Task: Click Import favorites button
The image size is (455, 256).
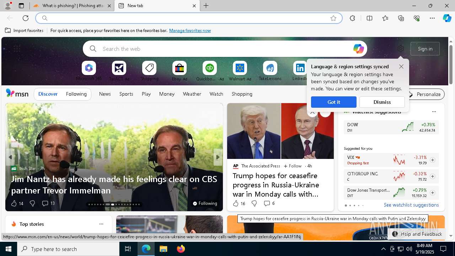Action: click(x=24, y=31)
